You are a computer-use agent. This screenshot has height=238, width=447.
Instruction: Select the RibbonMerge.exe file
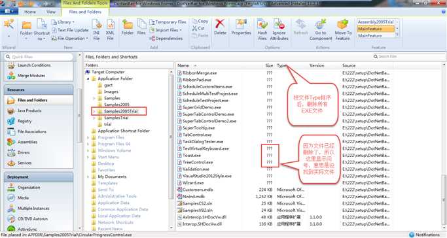pos(200,73)
